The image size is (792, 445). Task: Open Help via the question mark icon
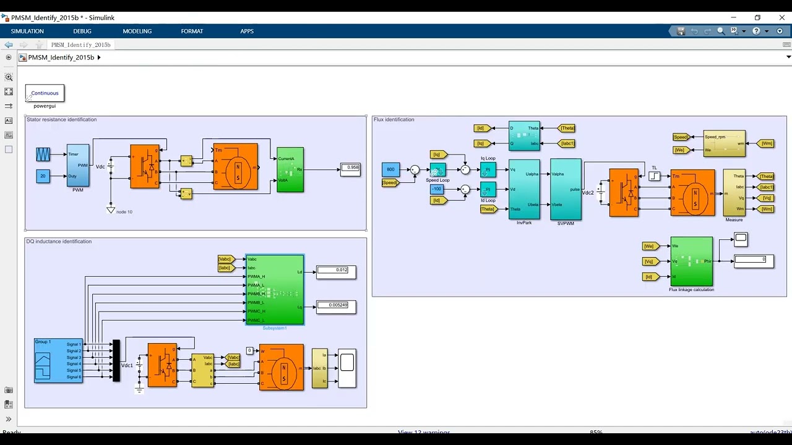(x=756, y=31)
